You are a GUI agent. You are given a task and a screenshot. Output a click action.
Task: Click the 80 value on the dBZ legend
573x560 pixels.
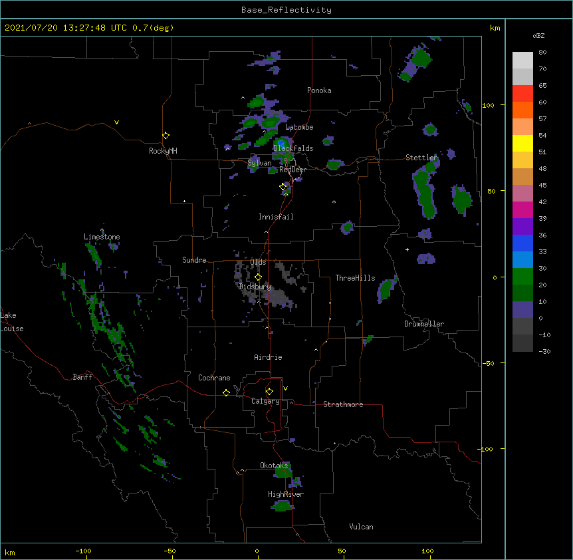click(x=542, y=53)
